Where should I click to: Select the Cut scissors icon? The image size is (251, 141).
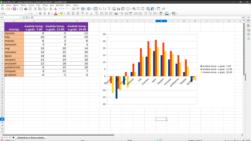[36, 9]
